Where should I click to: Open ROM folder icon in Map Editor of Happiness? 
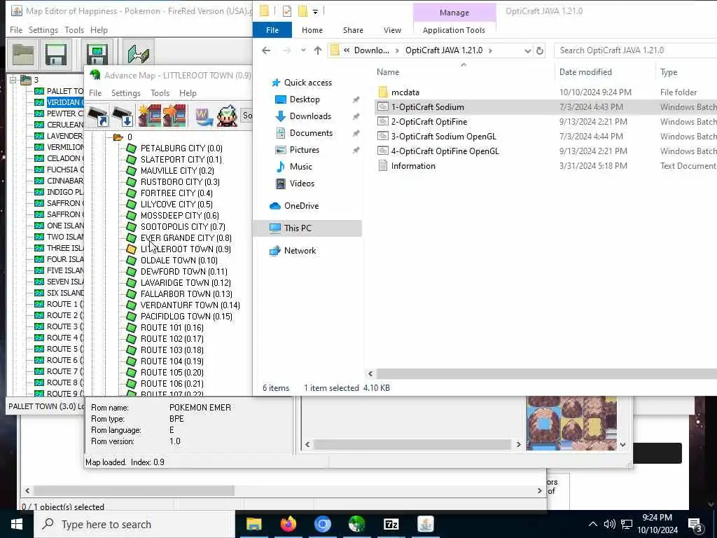coord(23,54)
